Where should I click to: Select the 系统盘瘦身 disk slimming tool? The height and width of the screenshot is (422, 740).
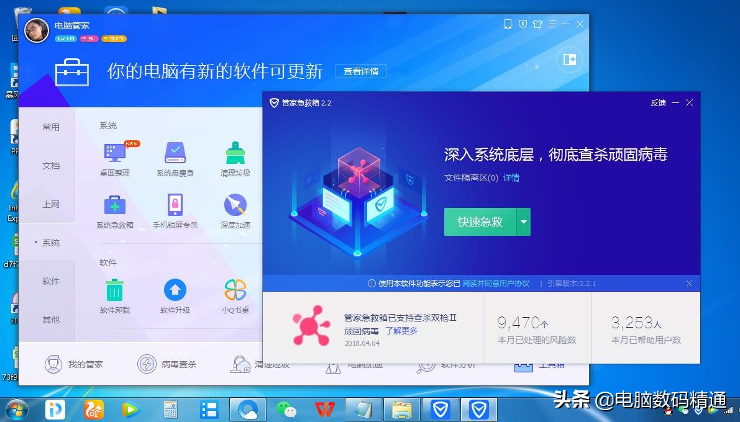[x=175, y=156]
